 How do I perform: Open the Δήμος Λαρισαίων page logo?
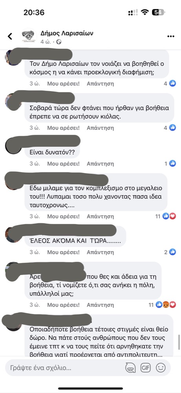tap(29, 37)
